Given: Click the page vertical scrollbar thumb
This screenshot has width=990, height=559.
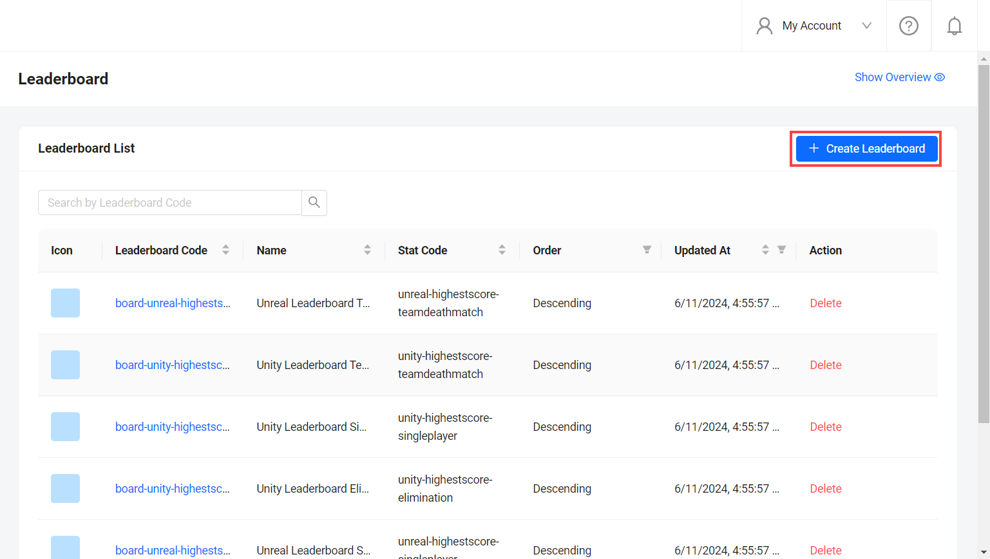Looking at the screenshot, I should 984,243.
